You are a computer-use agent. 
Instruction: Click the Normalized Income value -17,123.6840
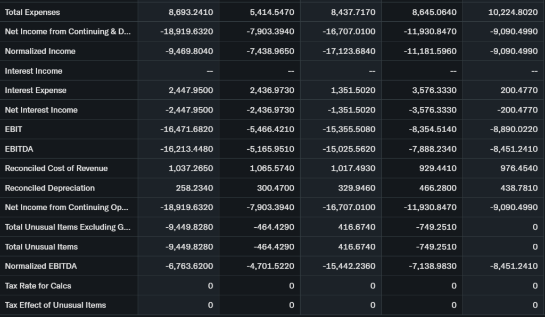coord(349,52)
